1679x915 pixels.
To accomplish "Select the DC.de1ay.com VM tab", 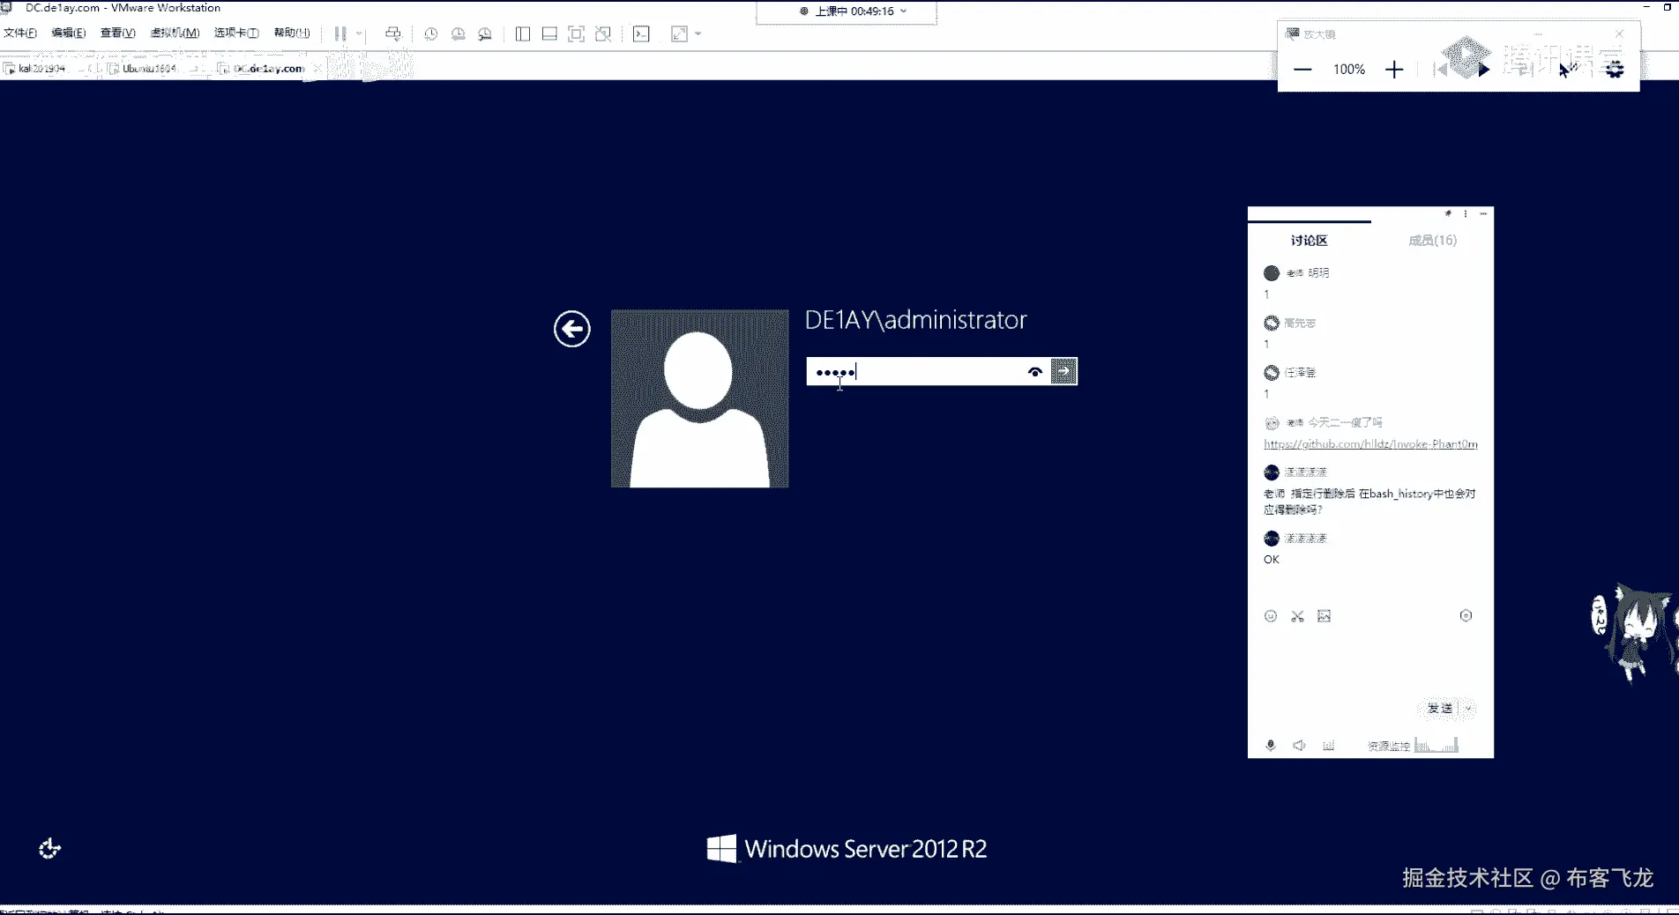I will pyautogui.click(x=268, y=68).
